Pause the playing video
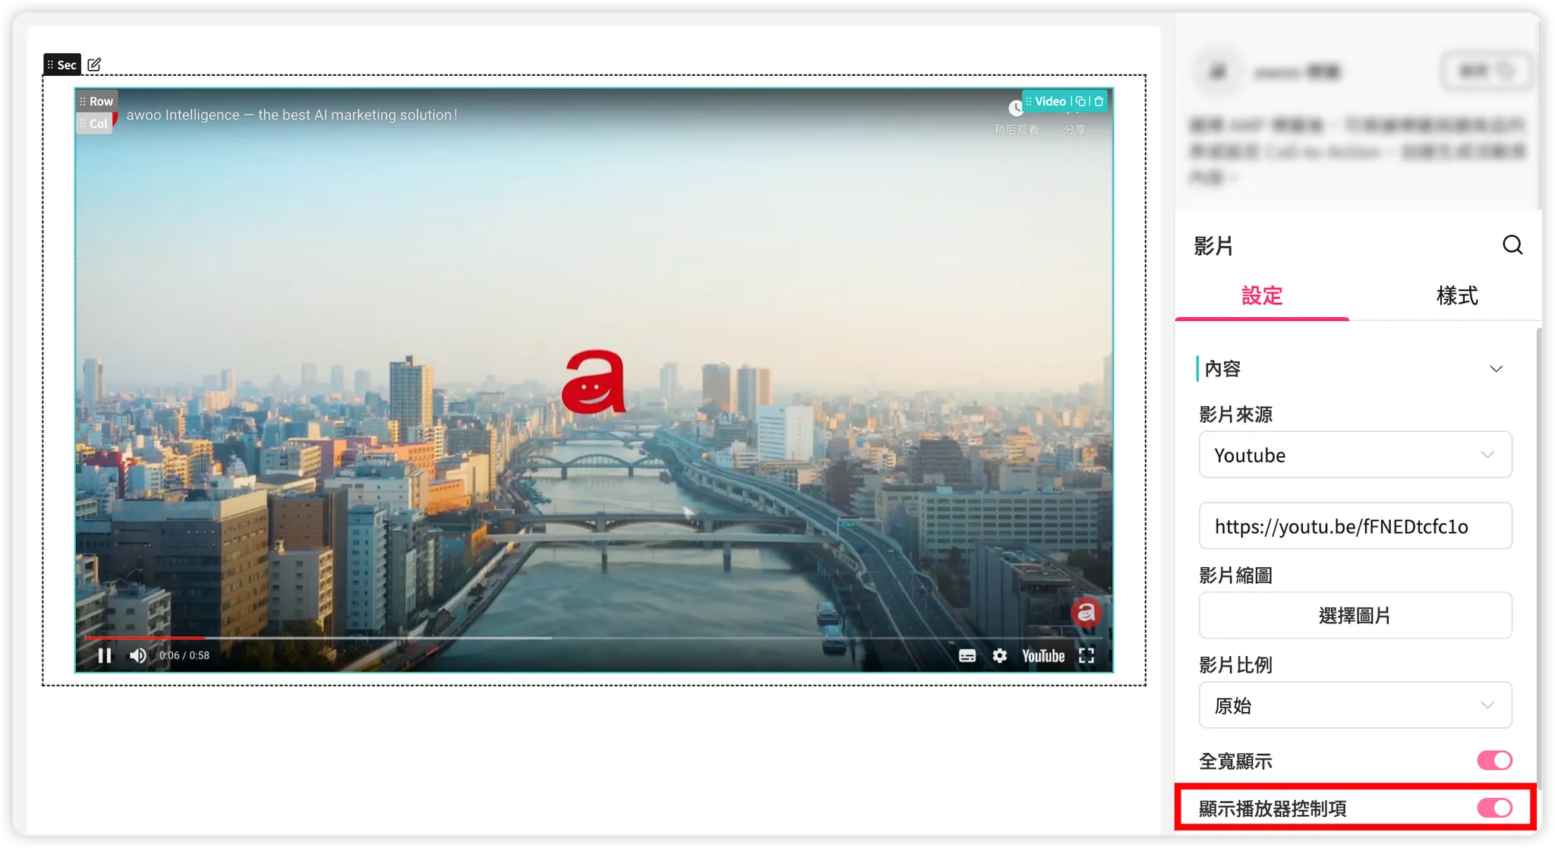1555x848 pixels. pos(105,655)
